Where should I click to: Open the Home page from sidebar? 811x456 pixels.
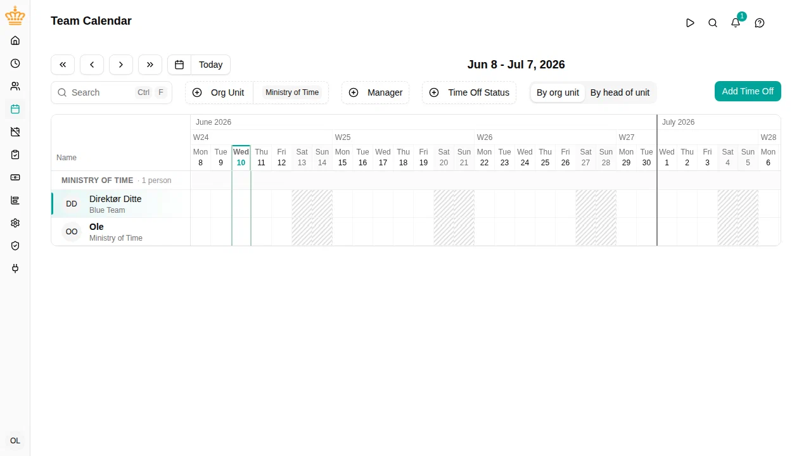15,41
